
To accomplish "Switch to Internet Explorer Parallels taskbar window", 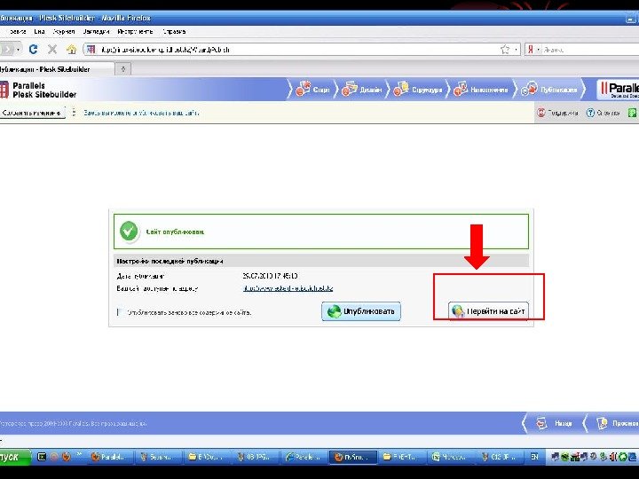I will [304, 457].
